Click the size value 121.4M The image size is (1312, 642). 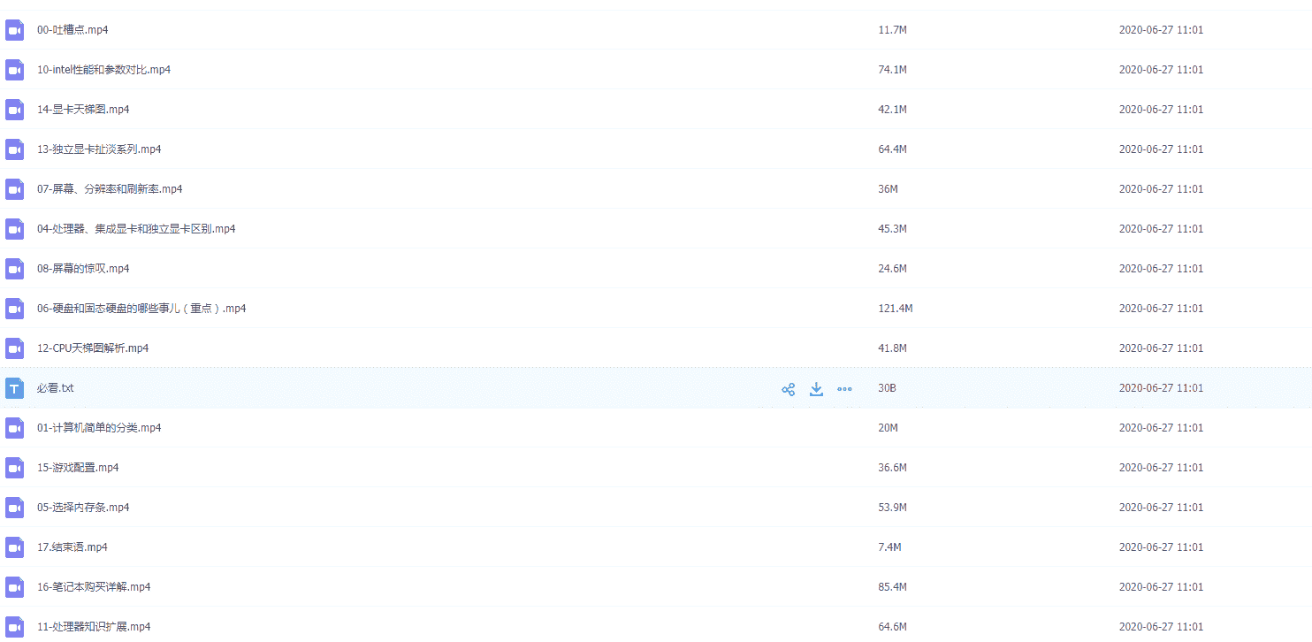(896, 309)
